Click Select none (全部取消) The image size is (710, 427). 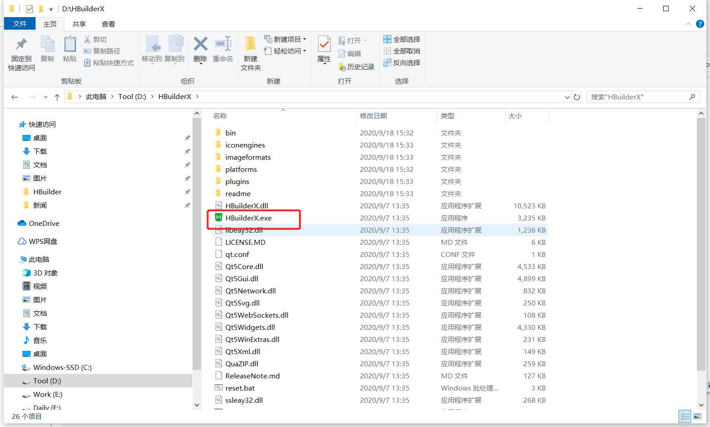point(402,51)
